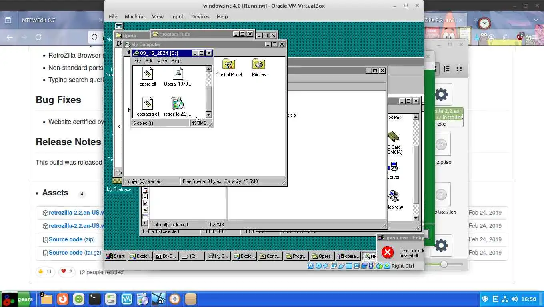The image size is (544, 307).
Task: Click the PC Card (PCMCIA) icon
Action: coord(393,137)
